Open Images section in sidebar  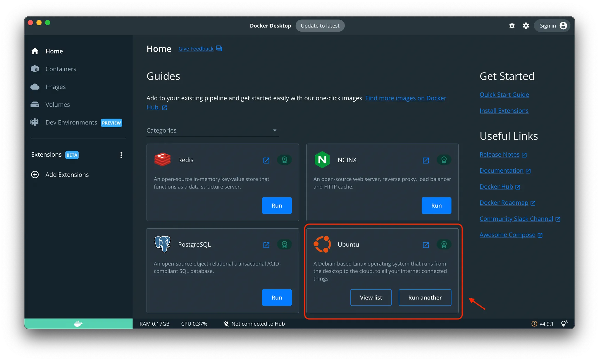point(55,87)
